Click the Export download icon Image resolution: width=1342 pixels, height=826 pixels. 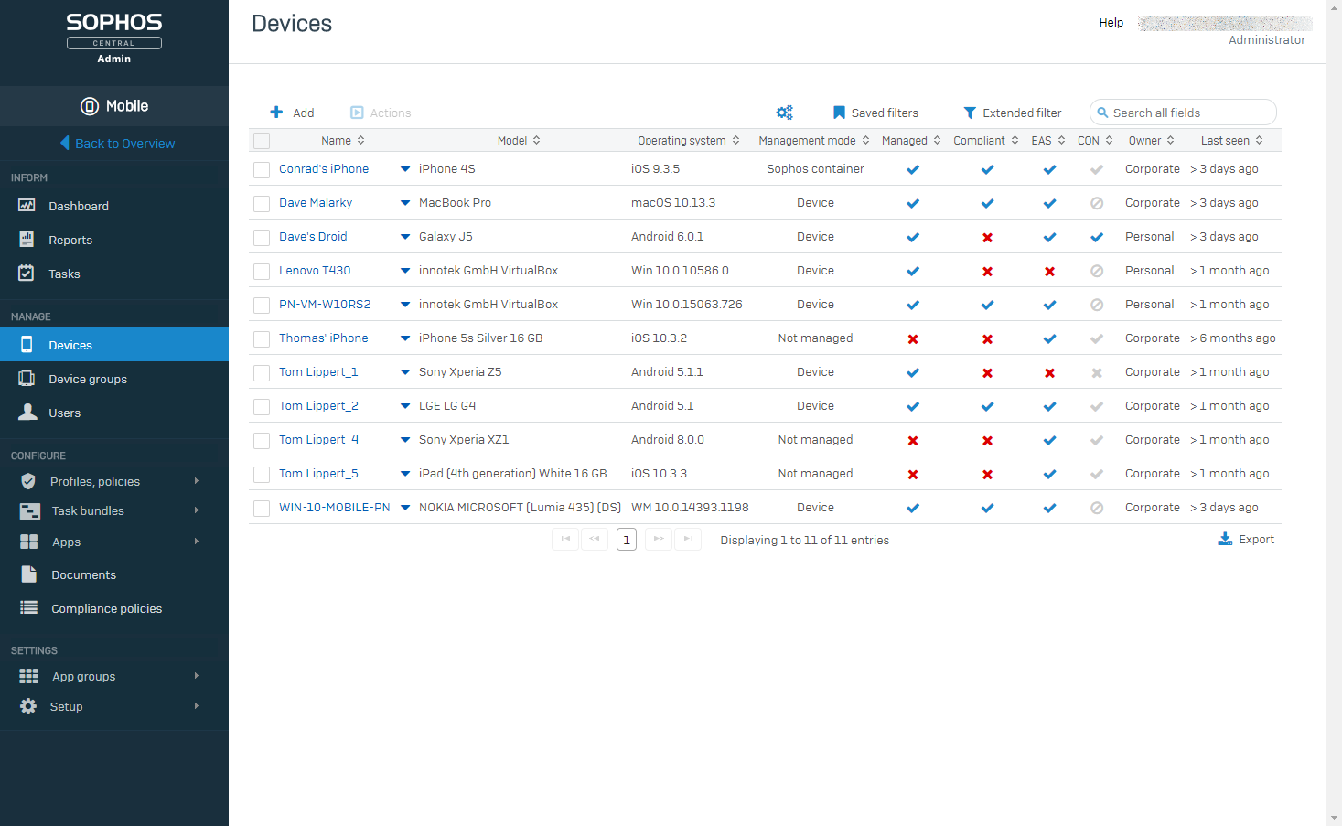[1225, 539]
